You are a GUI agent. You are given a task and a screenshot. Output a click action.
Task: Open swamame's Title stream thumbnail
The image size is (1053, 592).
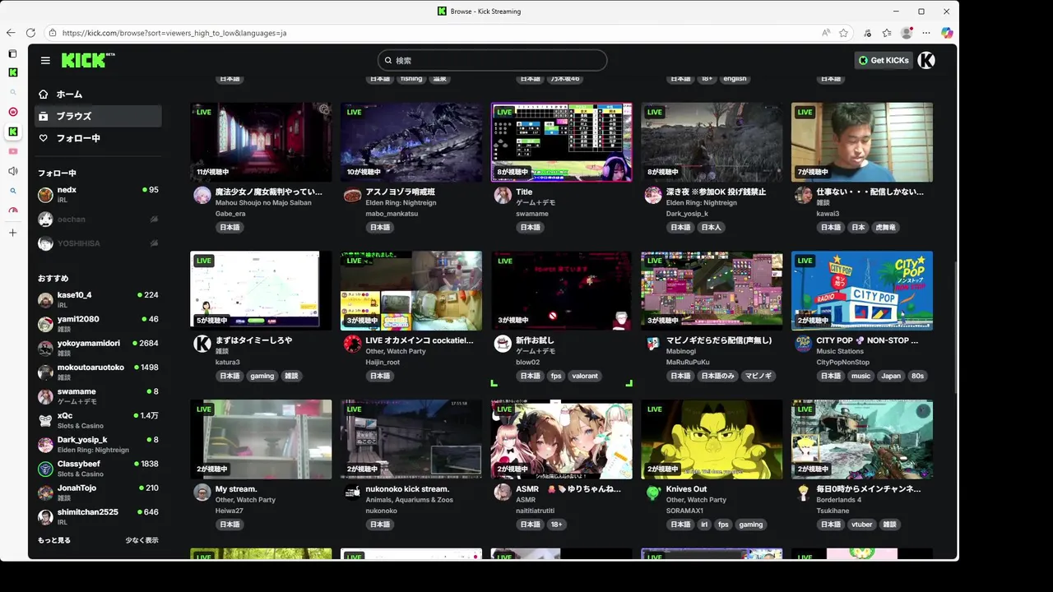562,142
